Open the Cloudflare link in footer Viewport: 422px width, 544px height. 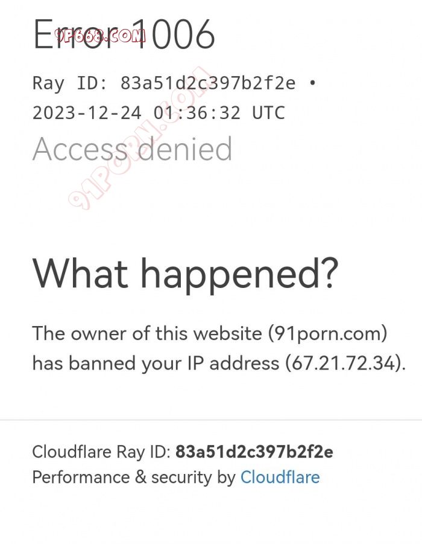[x=280, y=477]
